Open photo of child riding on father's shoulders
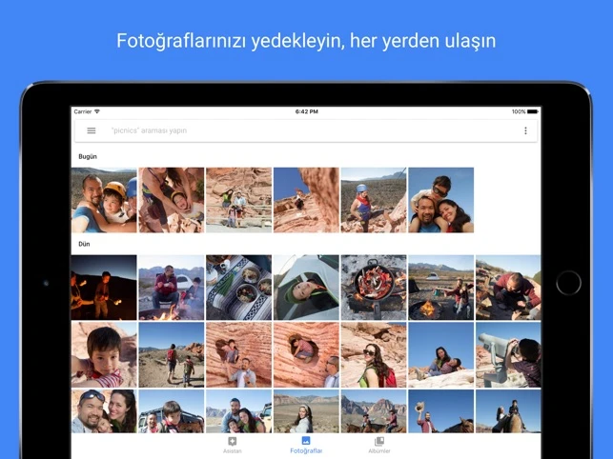 tap(441, 200)
